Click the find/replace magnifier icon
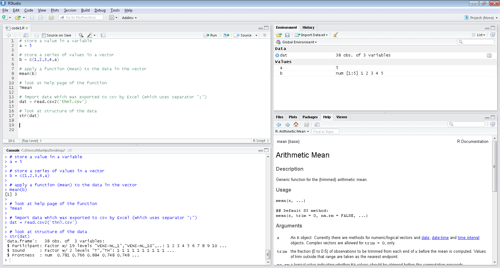The width and height of the screenshot is (500, 268). point(81,35)
